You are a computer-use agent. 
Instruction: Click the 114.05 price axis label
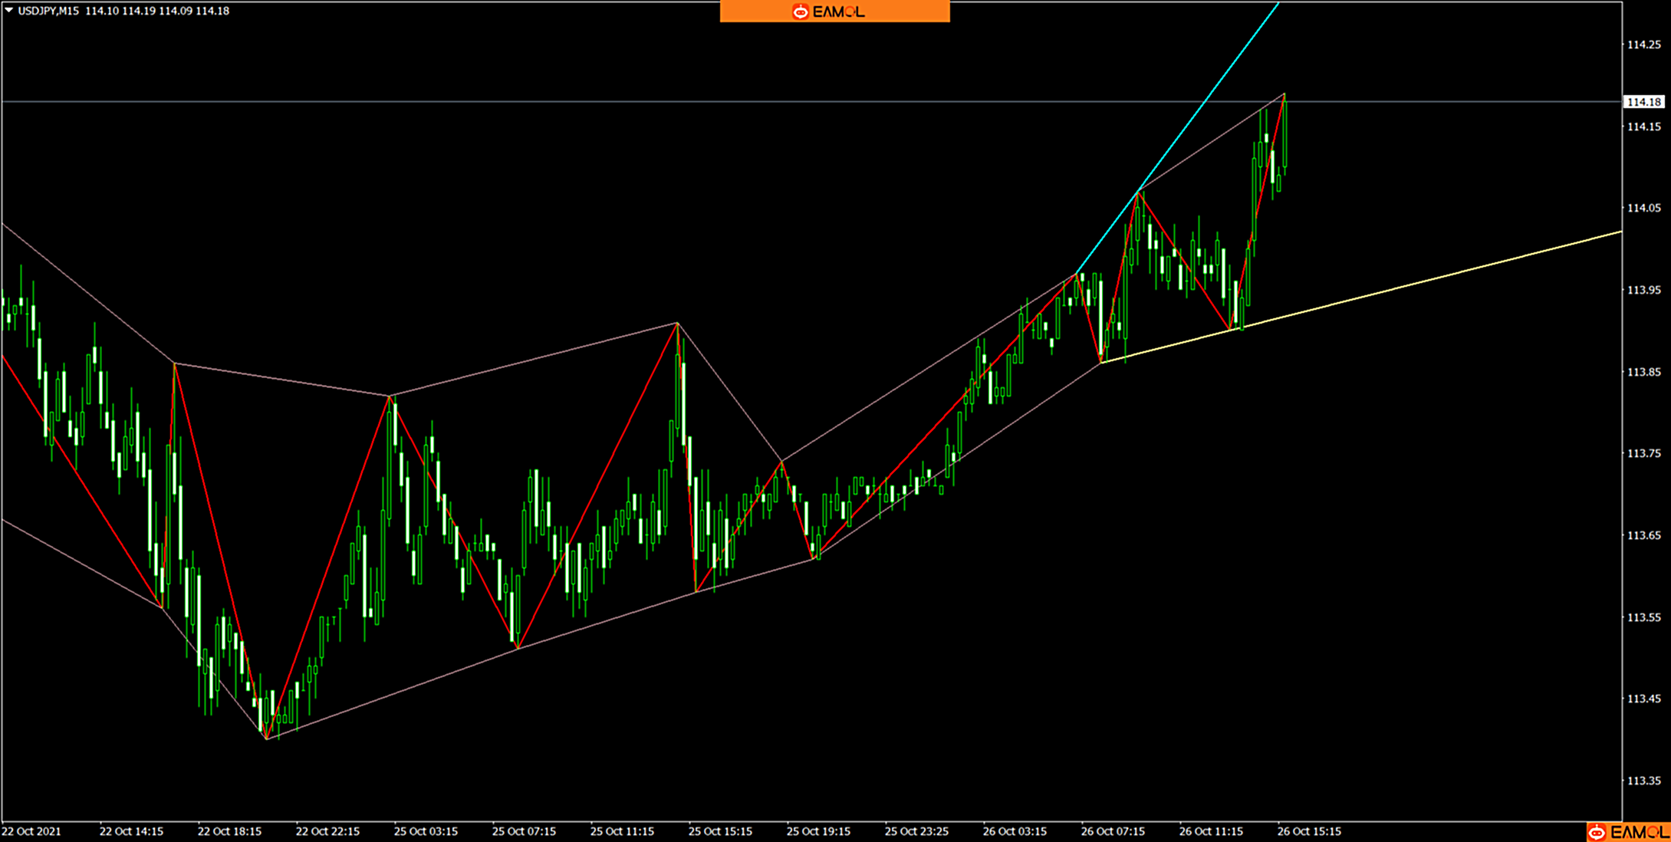point(1643,208)
